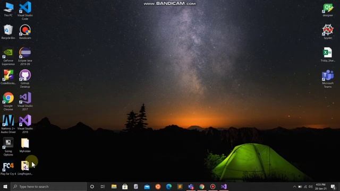This screenshot has height=191, width=340.
Task: Select the Spyder desktop shortcut
Action: pyautogui.click(x=328, y=32)
